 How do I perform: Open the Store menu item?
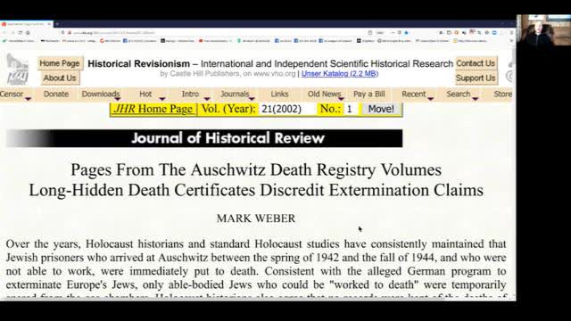(x=503, y=94)
